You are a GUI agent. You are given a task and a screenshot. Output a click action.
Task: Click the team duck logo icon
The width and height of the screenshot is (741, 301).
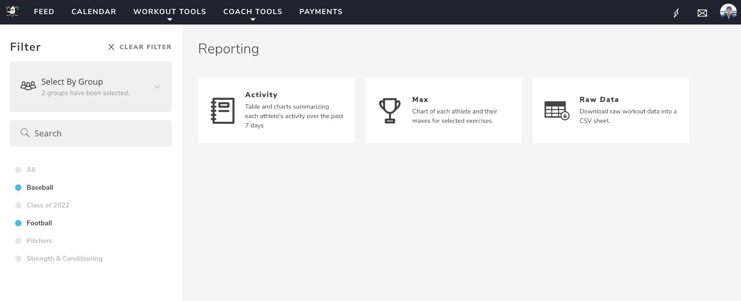point(12,11)
